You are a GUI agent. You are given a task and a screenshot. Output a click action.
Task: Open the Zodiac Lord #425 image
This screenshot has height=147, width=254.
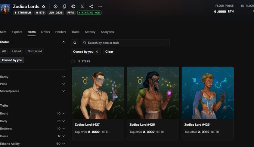pyautogui.click(x=208, y=93)
